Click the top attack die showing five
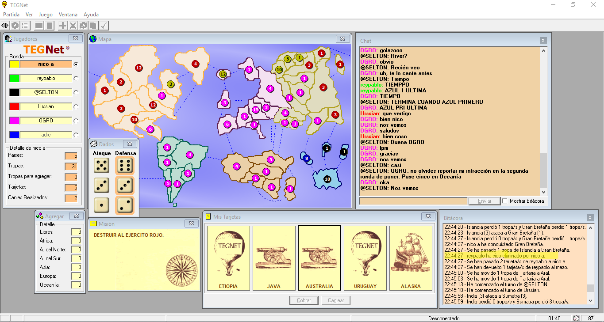 102,166
